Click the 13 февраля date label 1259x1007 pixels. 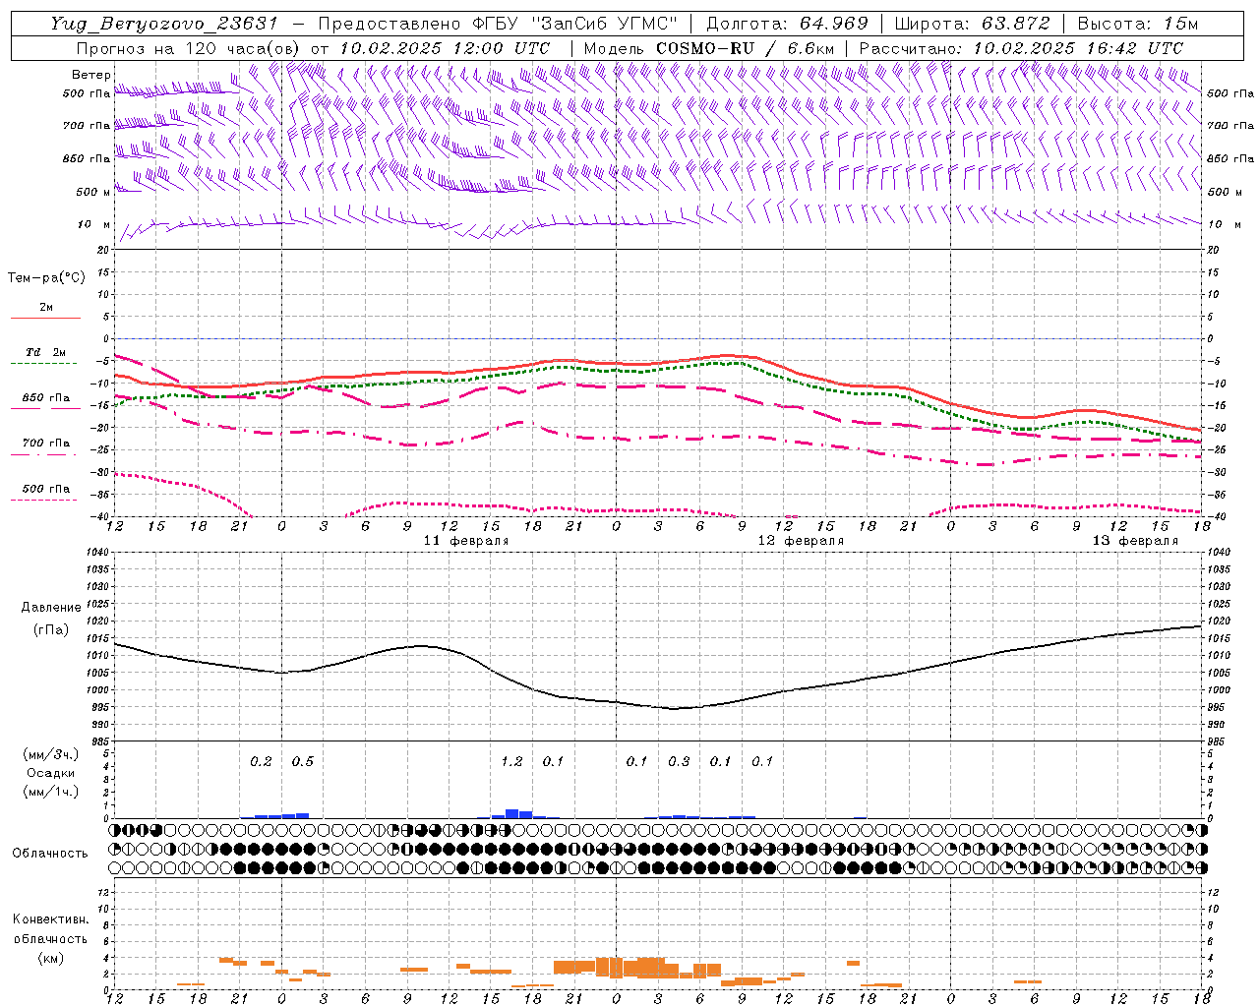[x=1135, y=541]
